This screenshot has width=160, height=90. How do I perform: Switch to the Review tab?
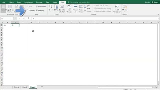pyautogui.click(x=55, y=2)
